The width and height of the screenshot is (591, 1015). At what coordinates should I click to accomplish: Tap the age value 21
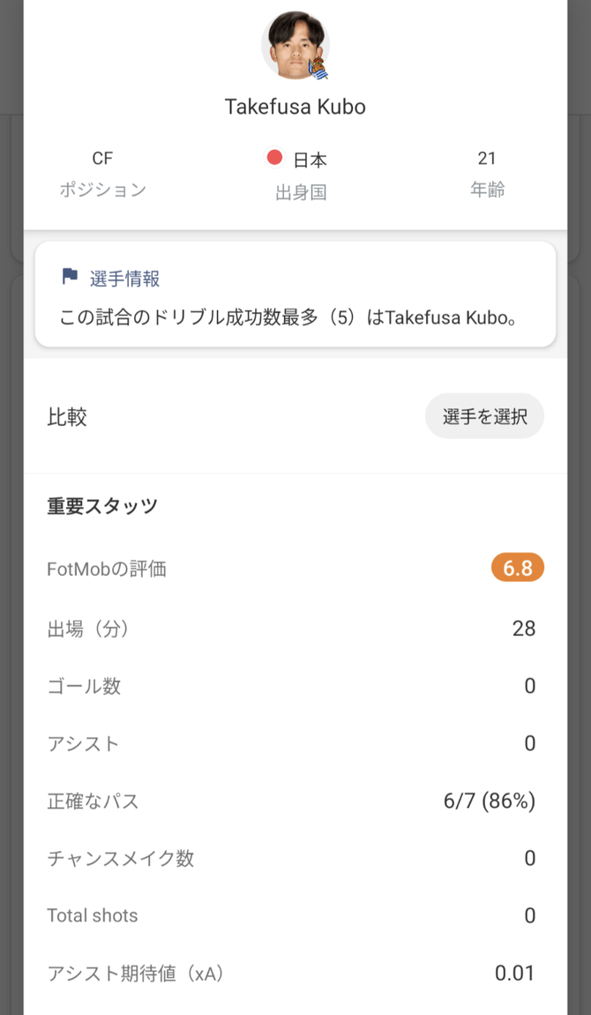tap(487, 159)
